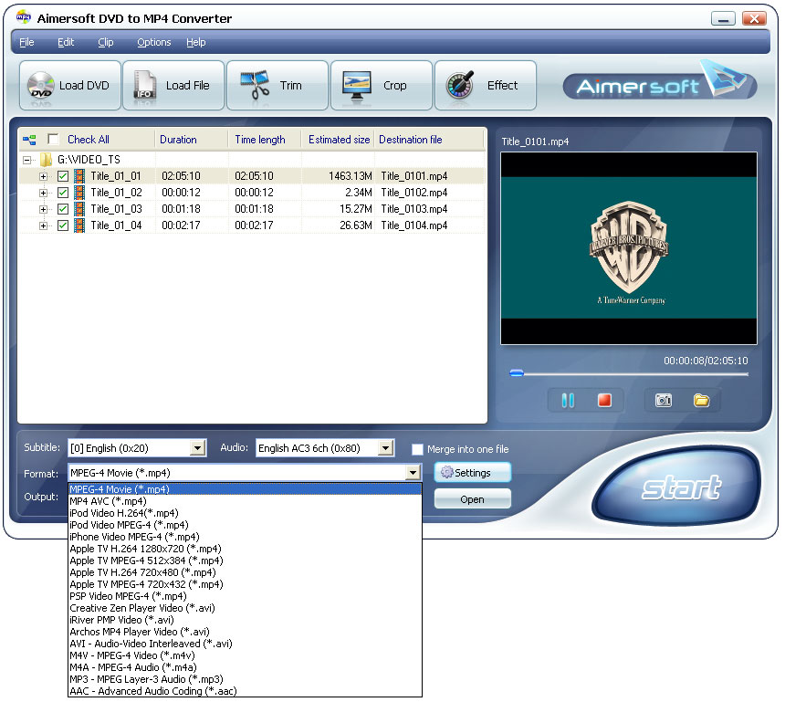Image resolution: width=785 pixels, height=702 pixels.
Task: Click the film icon for Title_01_02
Action: pyautogui.click(x=79, y=193)
